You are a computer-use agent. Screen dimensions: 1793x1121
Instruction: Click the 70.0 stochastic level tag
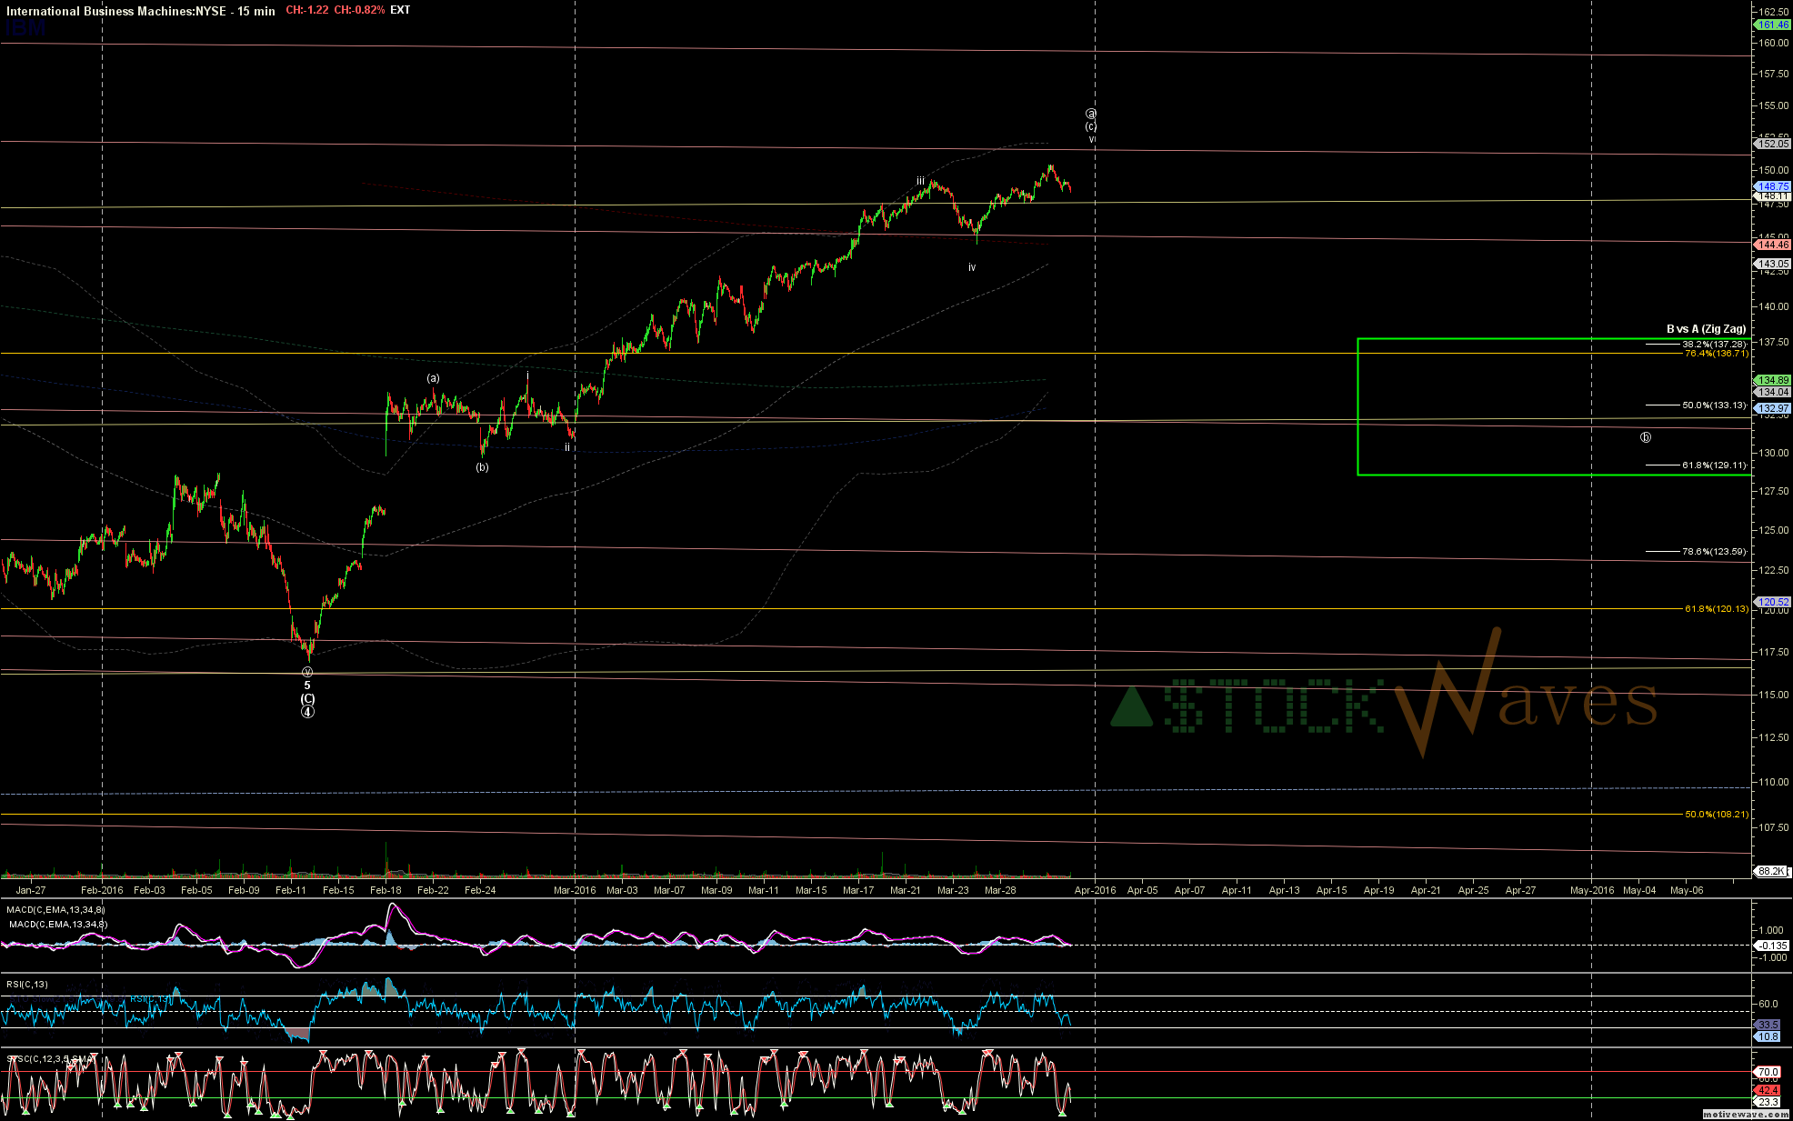1767,1072
